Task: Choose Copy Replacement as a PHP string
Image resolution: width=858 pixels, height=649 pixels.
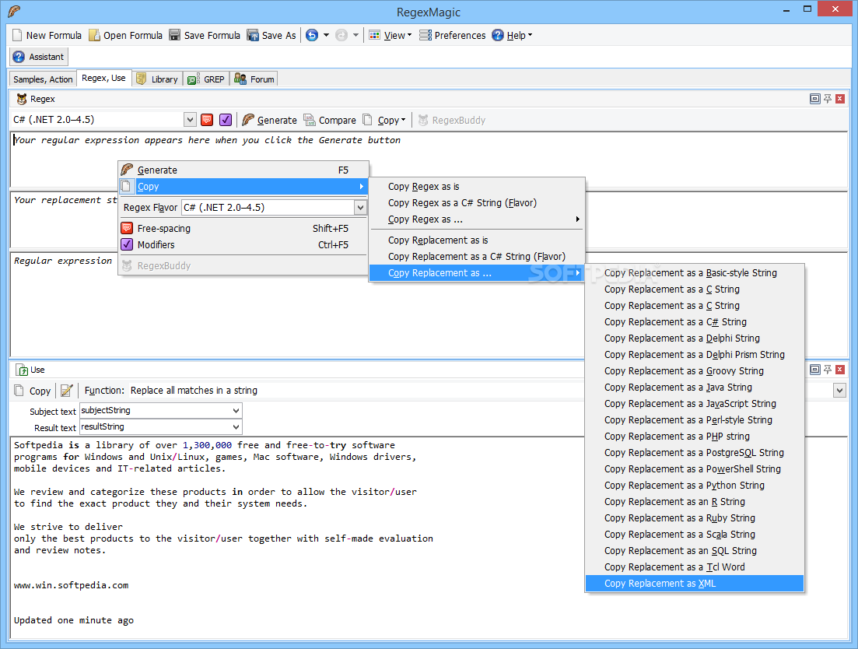Action: (695, 437)
